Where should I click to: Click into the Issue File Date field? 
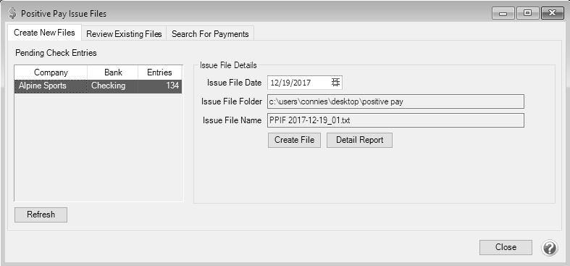click(x=300, y=83)
